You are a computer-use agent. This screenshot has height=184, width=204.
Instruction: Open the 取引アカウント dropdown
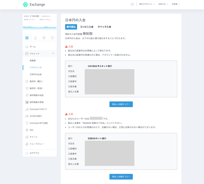(147, 4)
